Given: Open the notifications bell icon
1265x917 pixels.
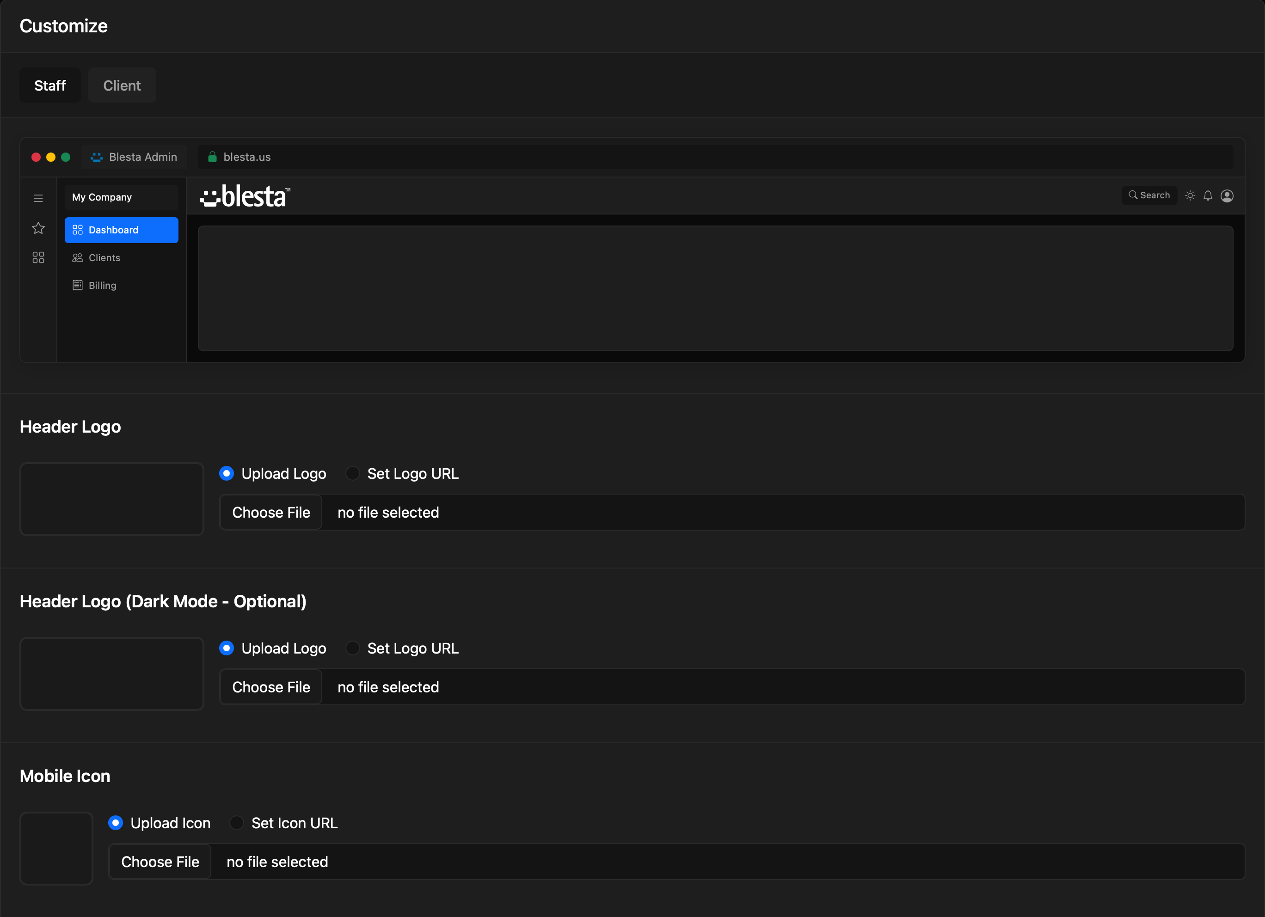Looking at the screenshot, I should tap(1208, 196).
